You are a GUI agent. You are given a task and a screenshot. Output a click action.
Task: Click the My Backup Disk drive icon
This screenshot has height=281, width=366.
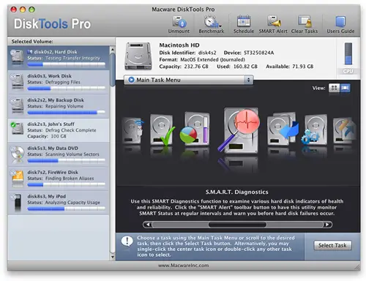coord(17,106)
